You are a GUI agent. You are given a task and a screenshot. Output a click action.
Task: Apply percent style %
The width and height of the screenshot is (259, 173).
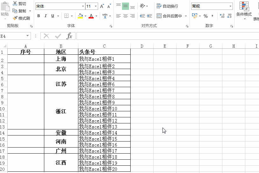[206, 16]
